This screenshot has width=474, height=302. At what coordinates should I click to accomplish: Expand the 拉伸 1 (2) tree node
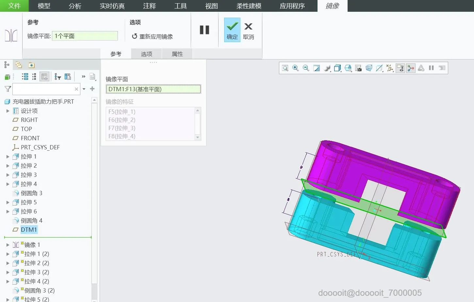[8, 254]
